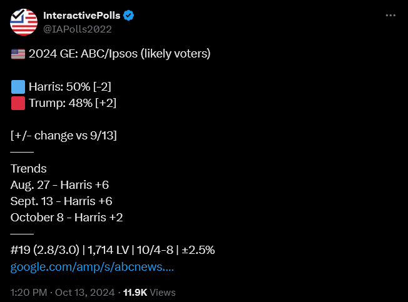
Task: Click the 11.9K Views count
Action: click(150, 293)
